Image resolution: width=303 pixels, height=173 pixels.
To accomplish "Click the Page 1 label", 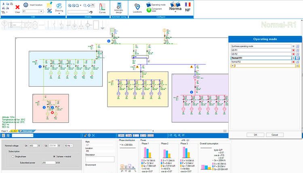I will 4,131.
